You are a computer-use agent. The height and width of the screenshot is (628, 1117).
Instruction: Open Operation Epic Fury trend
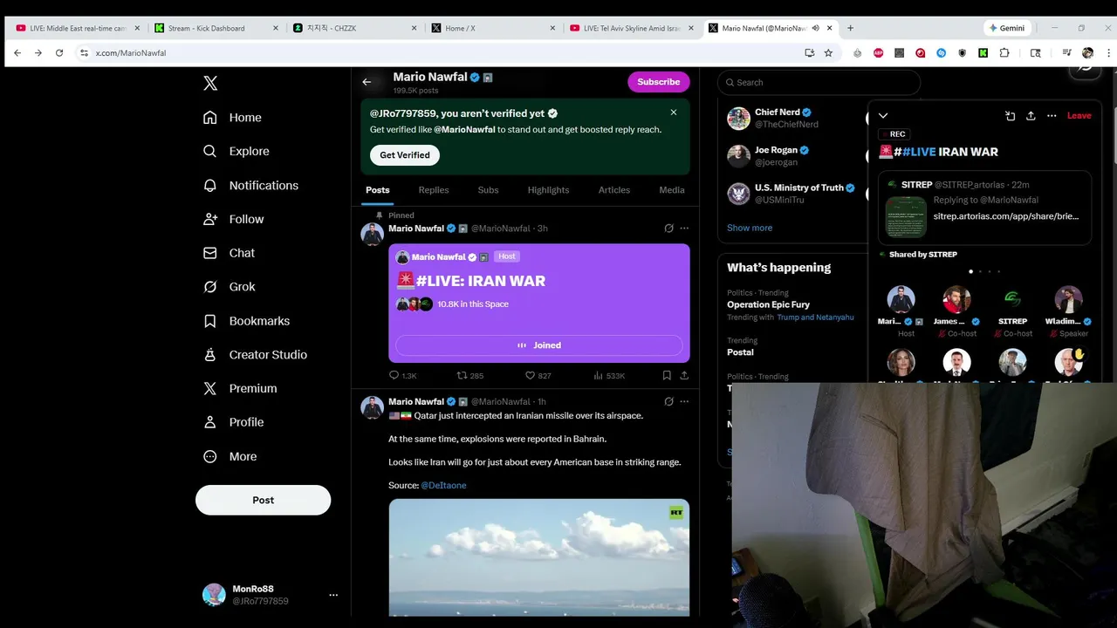[768, 304]
